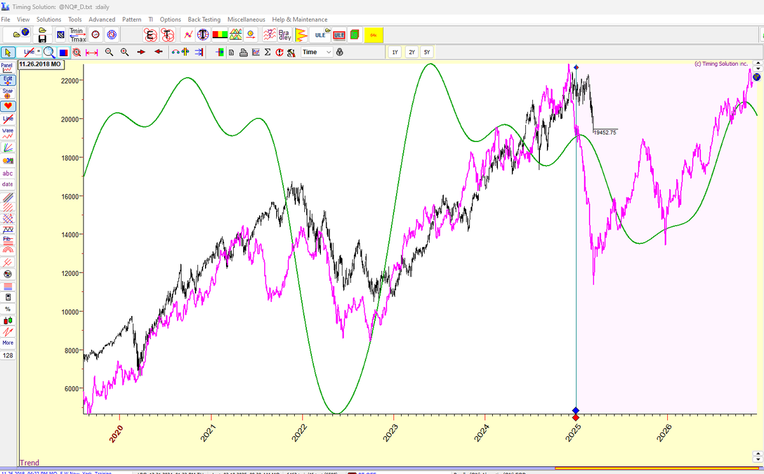This screenshot has width=764, height=474.
Task: Click the rainbow arcs tool in sidebar
Action: (x=8, y=250)
